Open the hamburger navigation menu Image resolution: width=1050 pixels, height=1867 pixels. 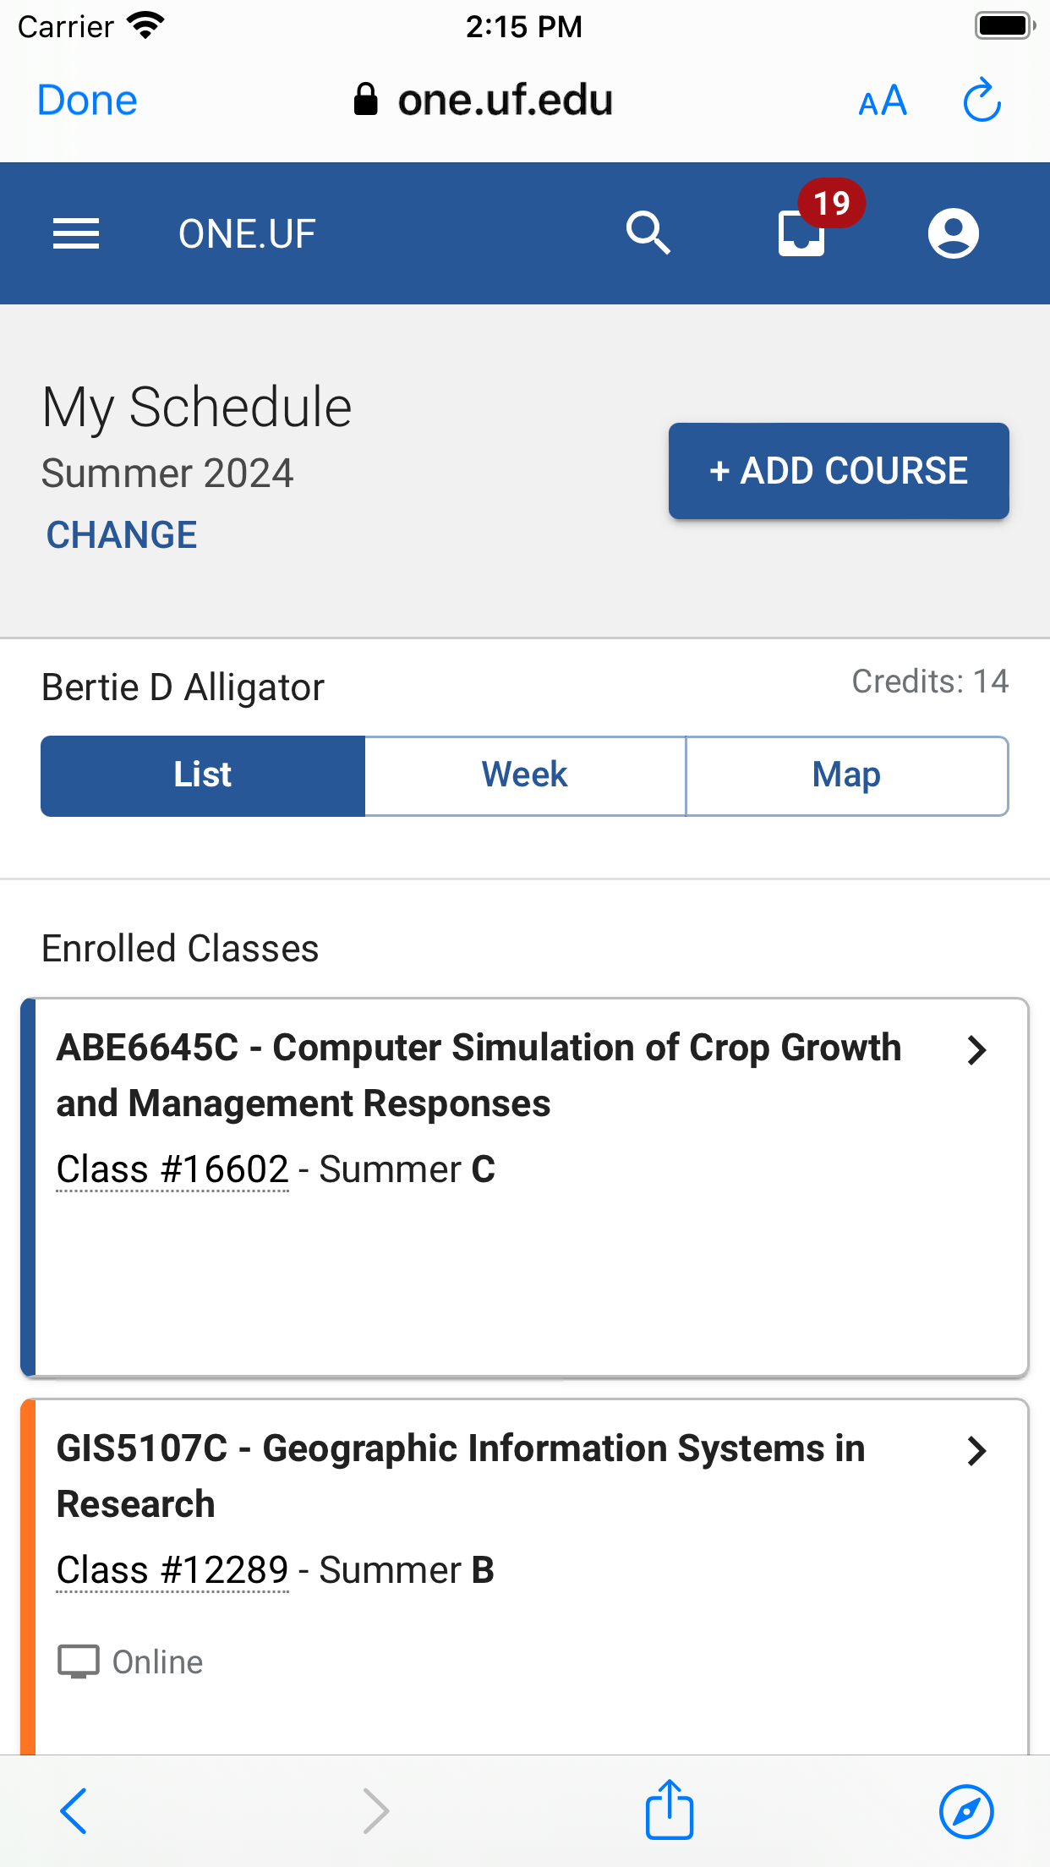pyautogui.click(x=76, y=233)
